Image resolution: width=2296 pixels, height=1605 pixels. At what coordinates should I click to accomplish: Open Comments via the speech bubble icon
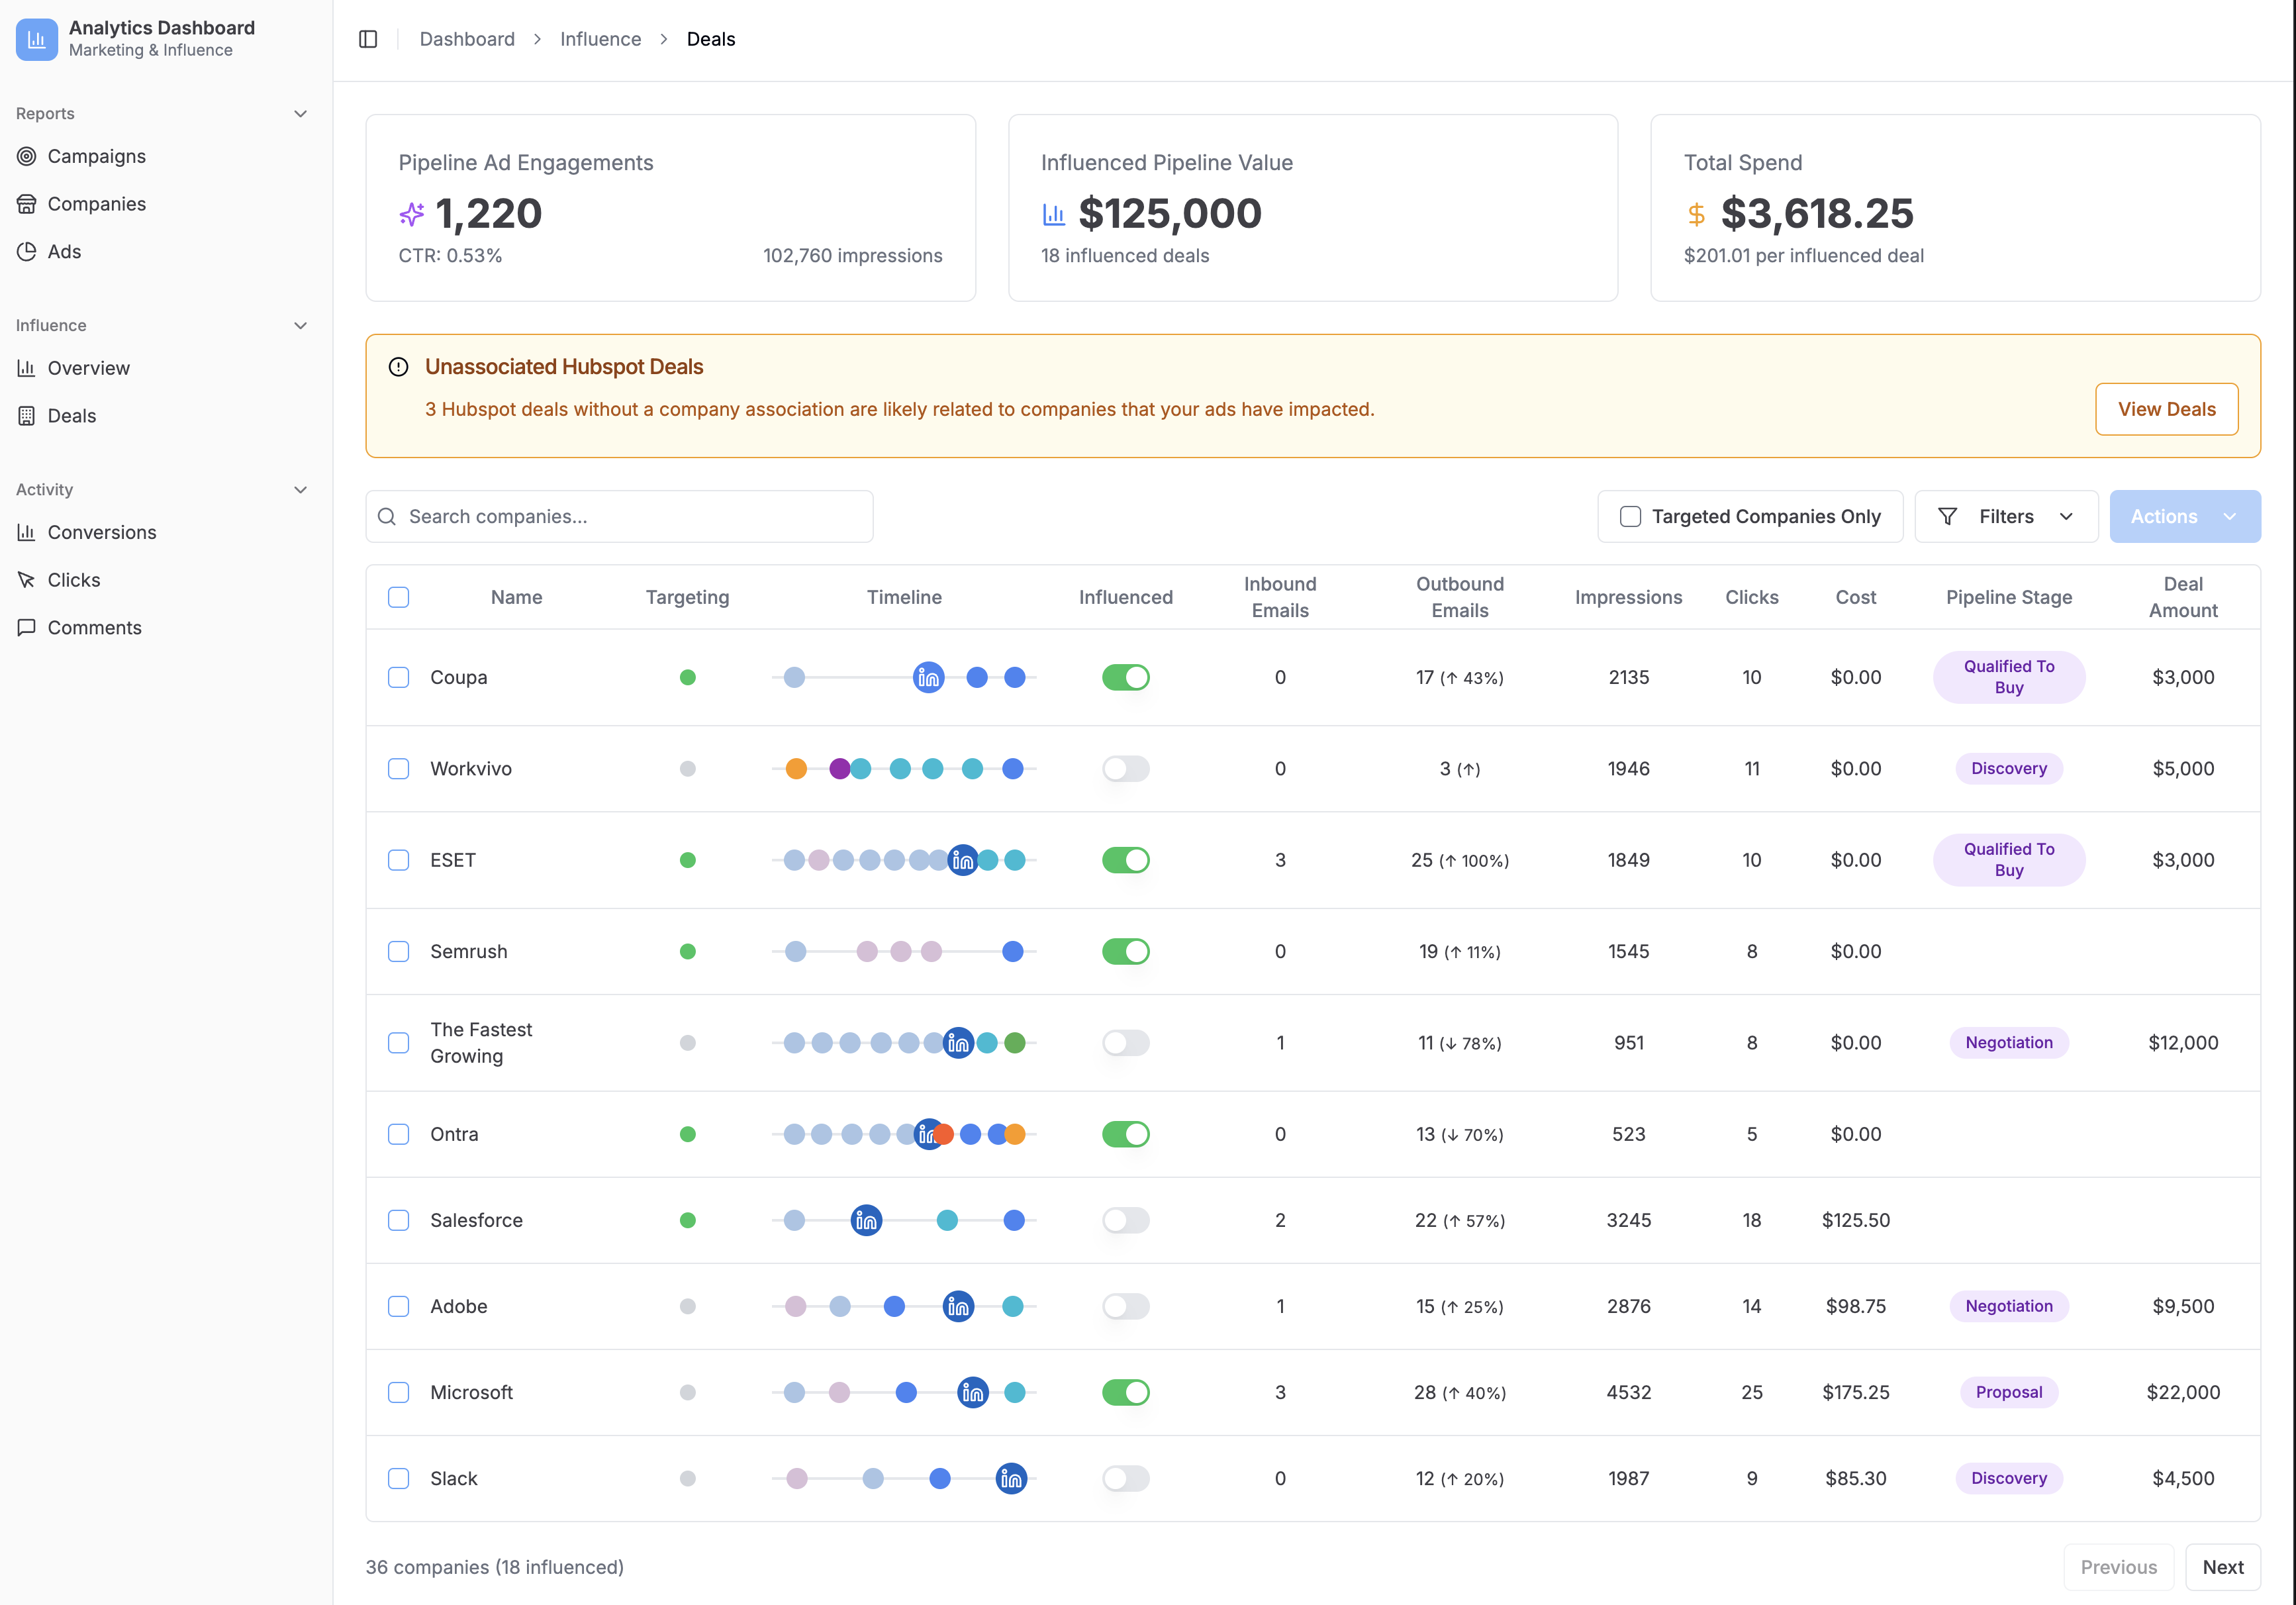tap(27, 627)
